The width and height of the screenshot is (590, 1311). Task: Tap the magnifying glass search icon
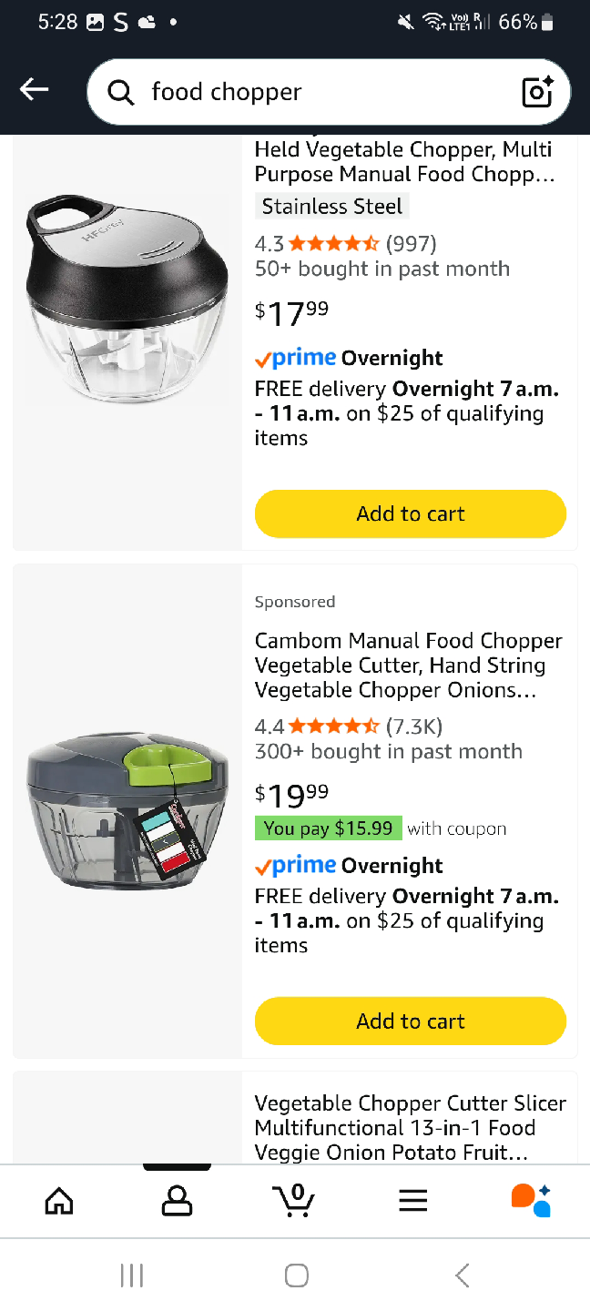coord(120,92)
